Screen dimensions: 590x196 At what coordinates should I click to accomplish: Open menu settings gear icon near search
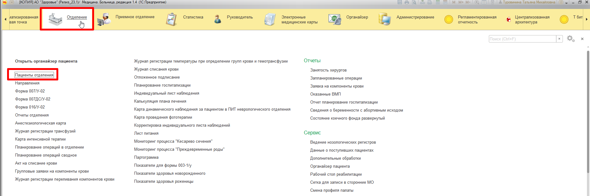point(571,39)
